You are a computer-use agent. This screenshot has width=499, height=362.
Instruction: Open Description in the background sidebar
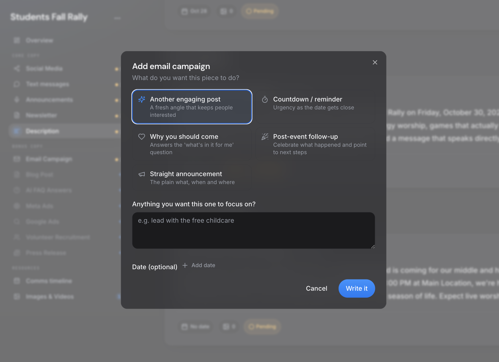tap(65, 131)
